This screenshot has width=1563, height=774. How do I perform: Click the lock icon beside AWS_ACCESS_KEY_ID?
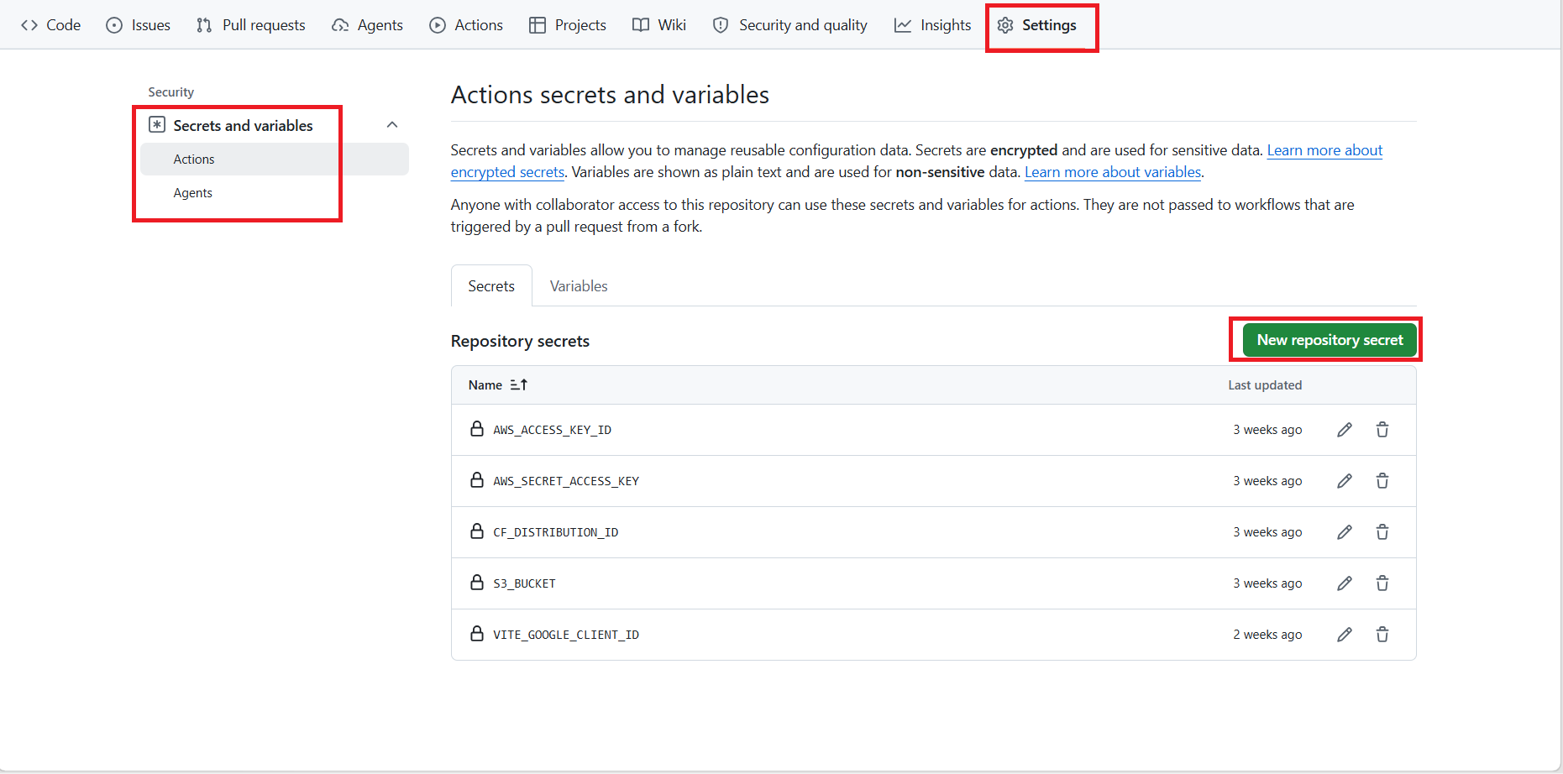pyautogui.click(x=477, y=429)
